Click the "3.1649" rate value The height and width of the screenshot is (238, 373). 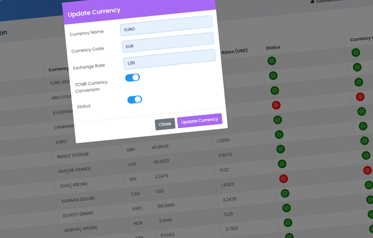point(165,221)
